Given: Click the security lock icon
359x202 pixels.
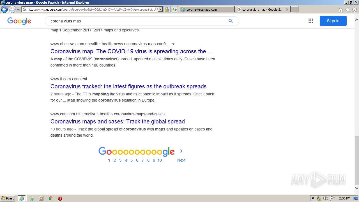Looking at the screenshot, I should click(167, 9).
